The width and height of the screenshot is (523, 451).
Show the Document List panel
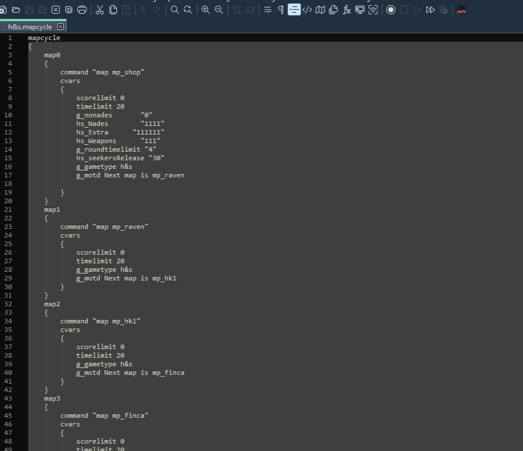(x=333, y=10)
